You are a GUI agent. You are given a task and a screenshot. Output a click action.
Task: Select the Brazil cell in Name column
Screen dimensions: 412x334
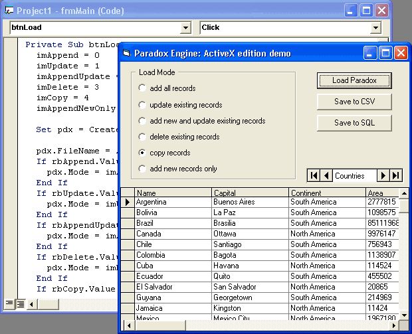click(x=172, y=223)
